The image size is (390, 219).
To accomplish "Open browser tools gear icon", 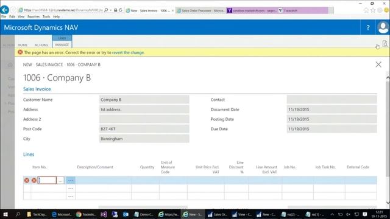I will click(x=380, y=10).
